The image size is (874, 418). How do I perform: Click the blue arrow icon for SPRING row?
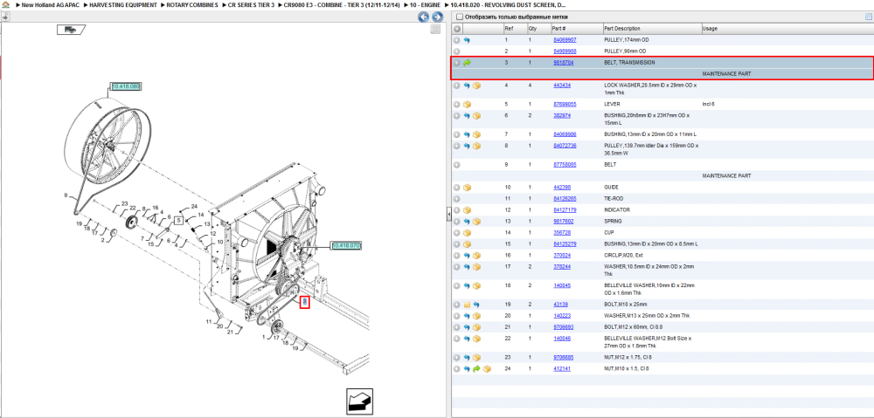pos(467,222)
